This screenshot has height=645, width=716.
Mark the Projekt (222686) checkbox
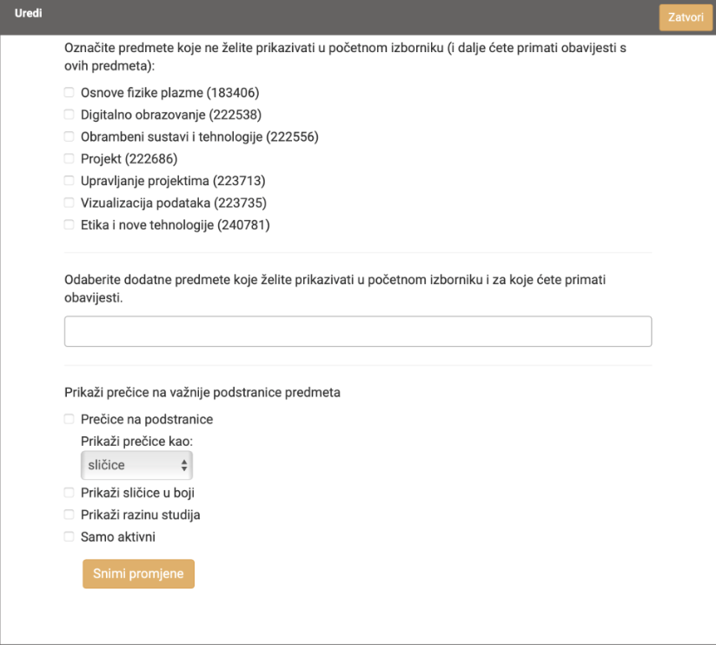[69, 158]
